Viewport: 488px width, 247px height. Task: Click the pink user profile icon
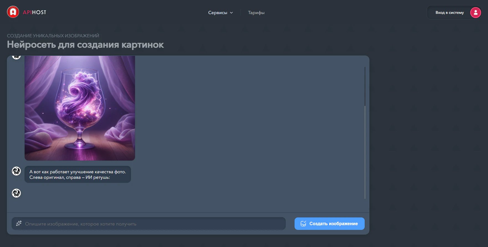click(476, 12)
